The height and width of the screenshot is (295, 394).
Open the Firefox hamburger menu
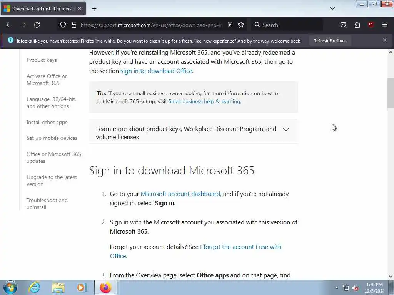[385, 25]
